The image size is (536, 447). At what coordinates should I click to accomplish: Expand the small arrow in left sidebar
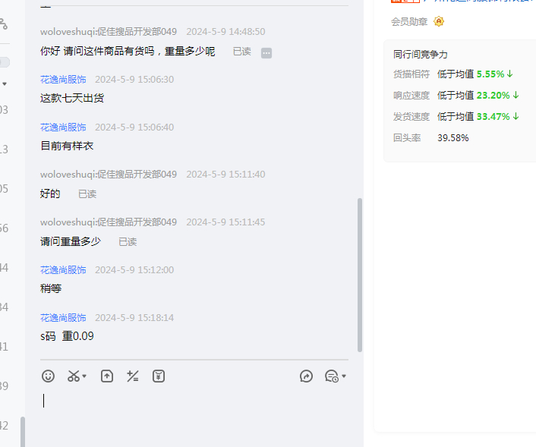(5, 83)
